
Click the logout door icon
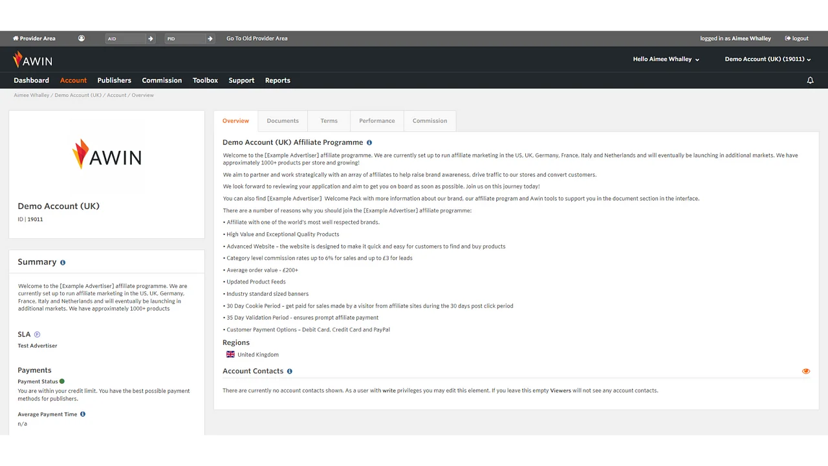[787, 38]
